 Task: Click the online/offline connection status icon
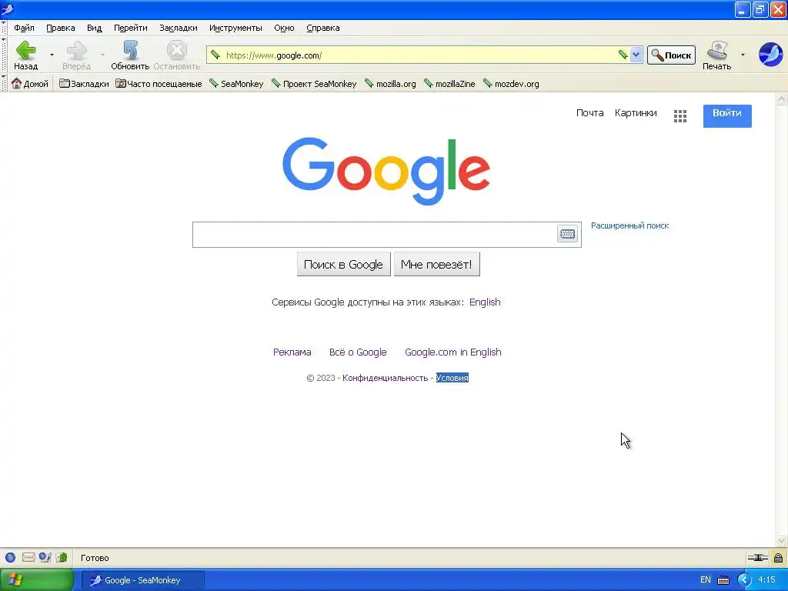click(x=757, y=557)
